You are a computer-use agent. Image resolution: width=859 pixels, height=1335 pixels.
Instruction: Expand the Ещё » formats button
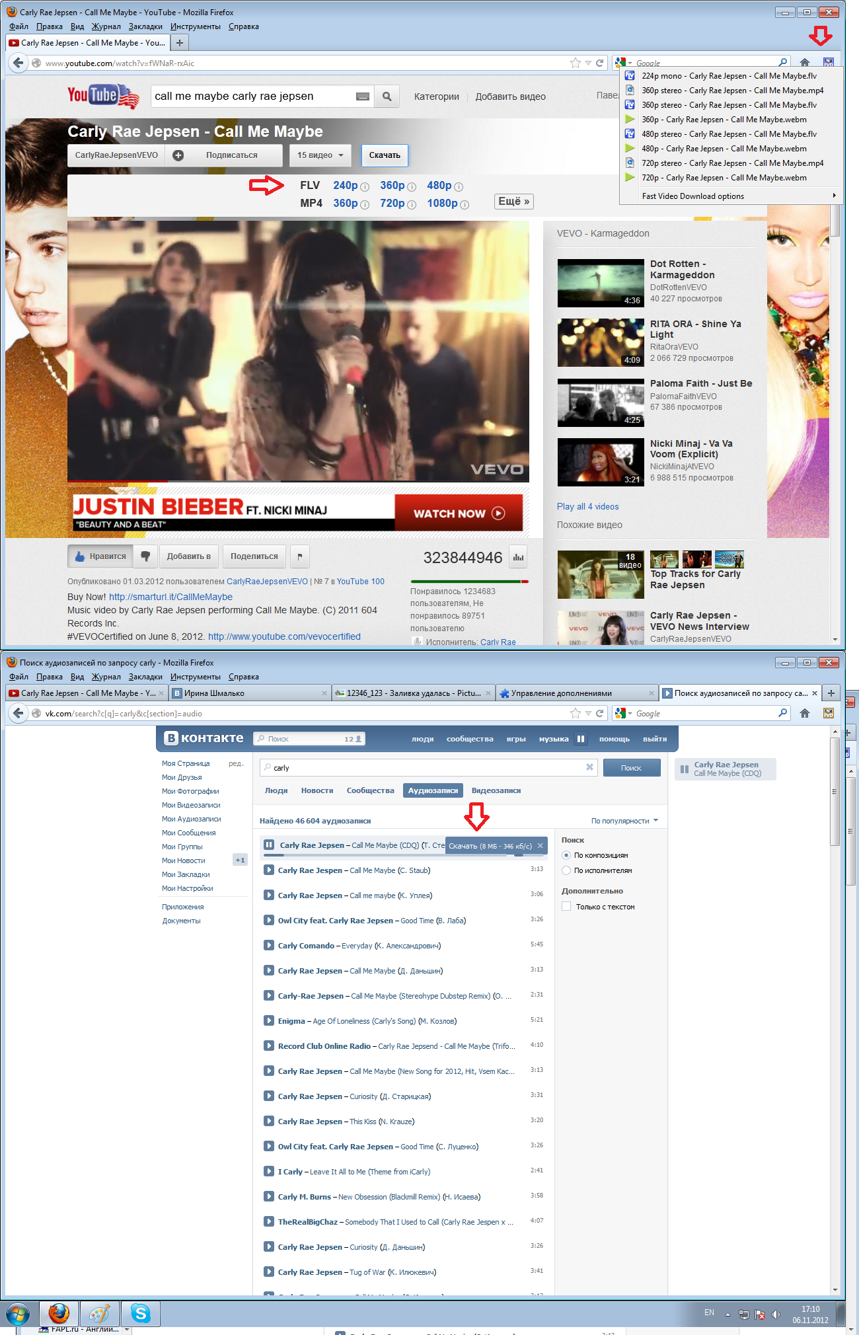514,202
